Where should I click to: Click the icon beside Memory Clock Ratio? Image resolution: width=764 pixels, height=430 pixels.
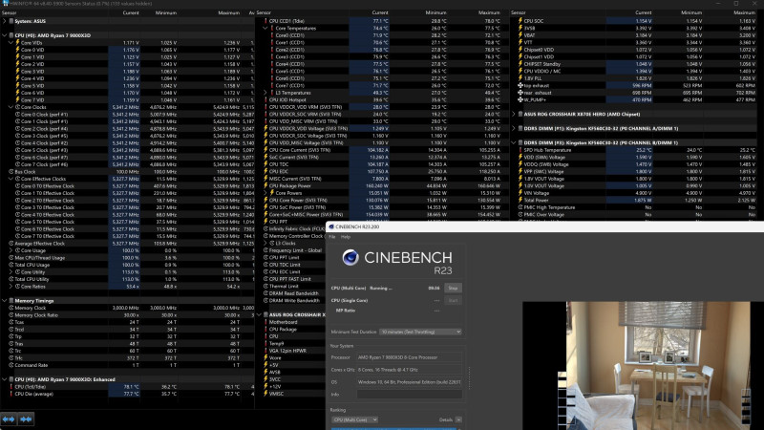click(x=11, y=315)
